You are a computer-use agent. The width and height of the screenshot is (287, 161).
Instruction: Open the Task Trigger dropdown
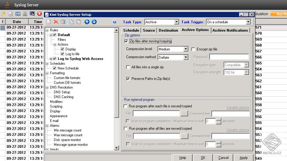click(248, 22)
